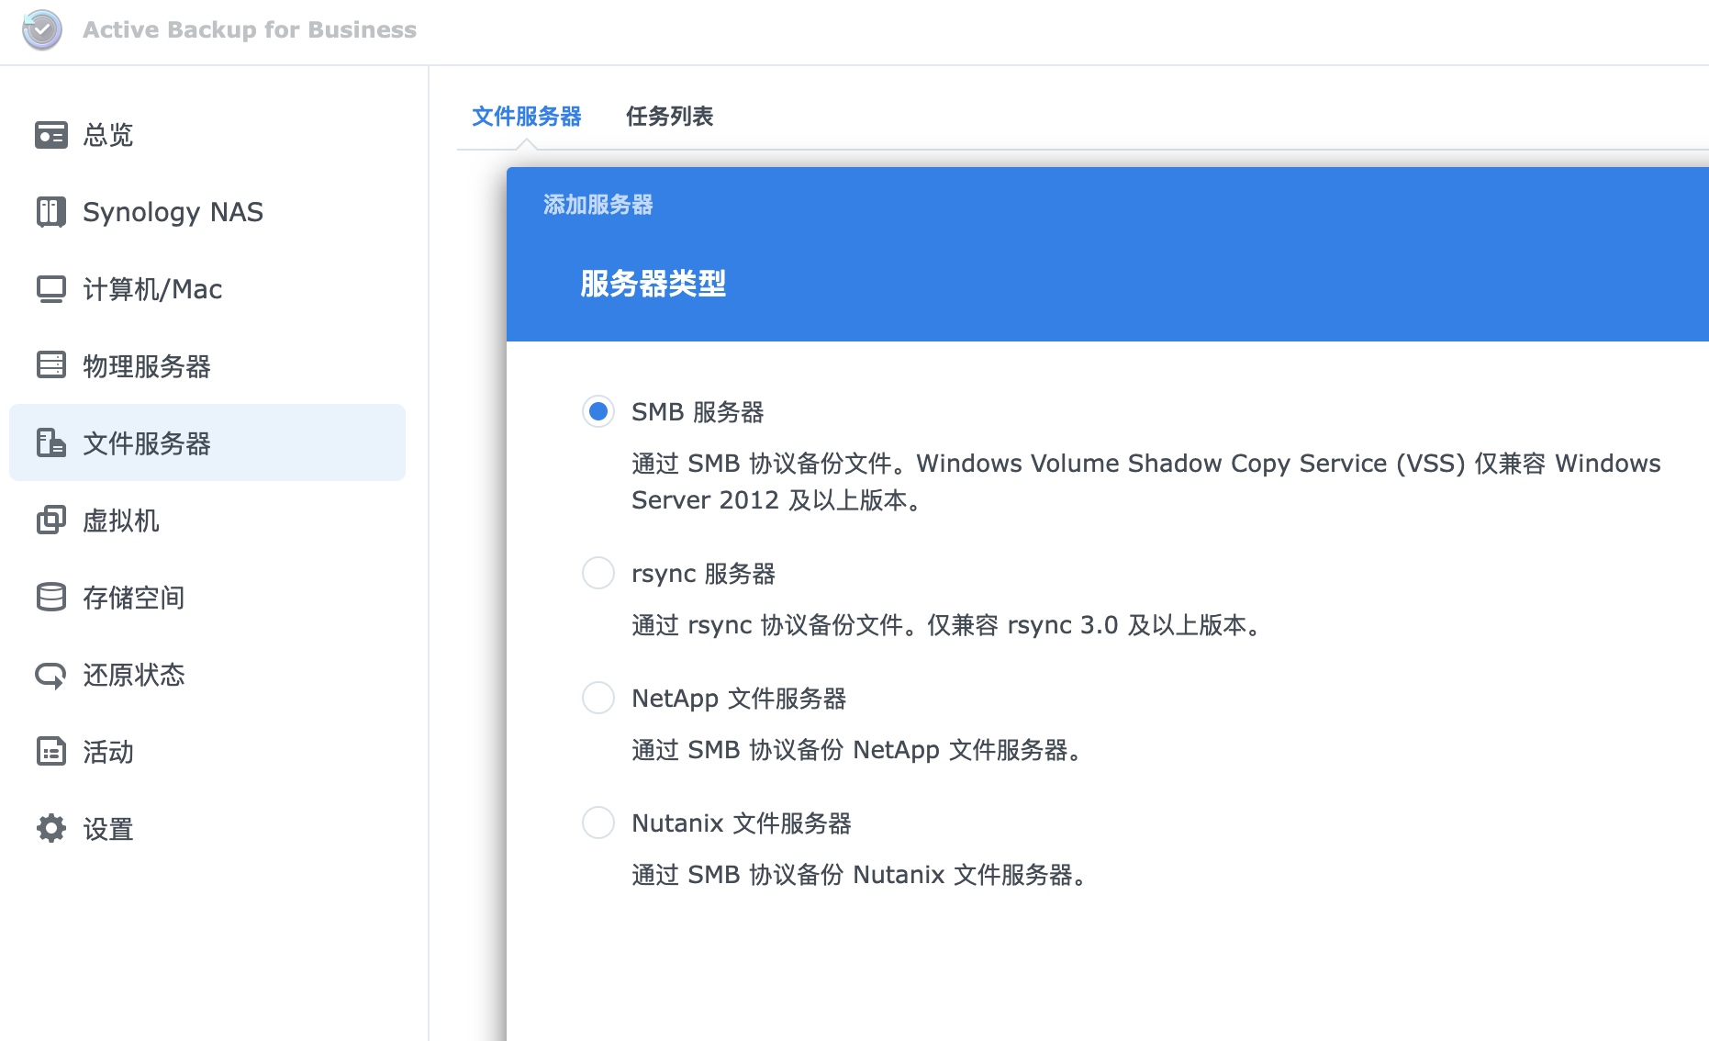Click the 计算机/Mac computer icon
The height and width of the screenshot is (1041, 1709).
(51, 289)
